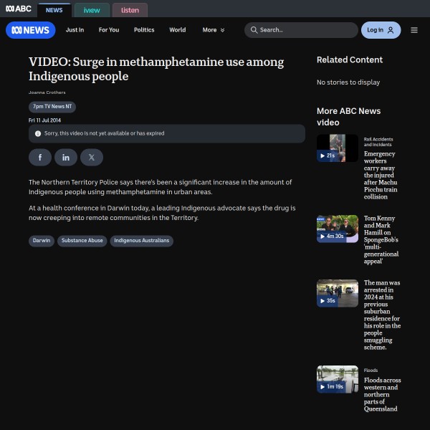Open the iview tab
The image size is (430, 430).
click(x=91, y=10)
